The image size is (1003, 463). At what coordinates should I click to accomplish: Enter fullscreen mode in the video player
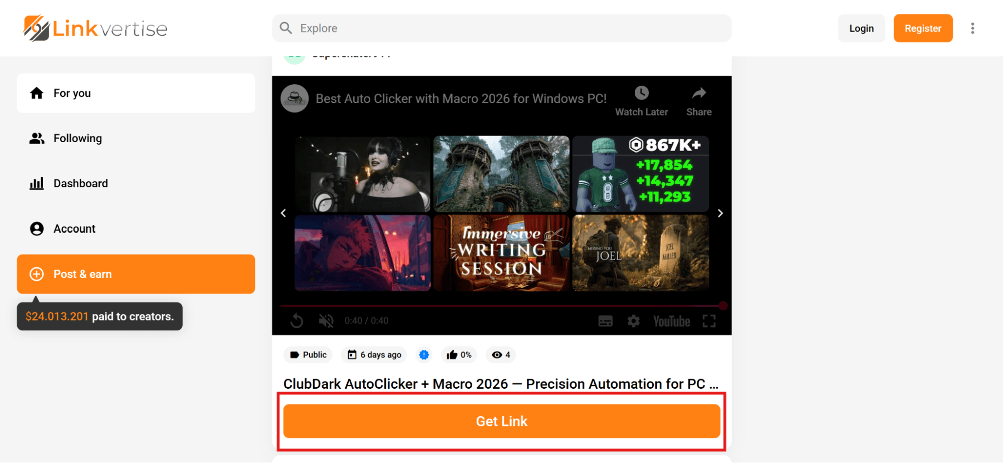[x=709, y=321]
